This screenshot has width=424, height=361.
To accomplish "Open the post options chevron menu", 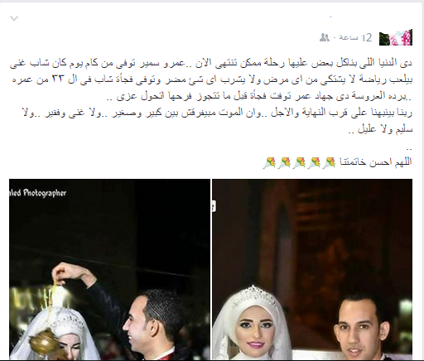I will coord(14,18).
